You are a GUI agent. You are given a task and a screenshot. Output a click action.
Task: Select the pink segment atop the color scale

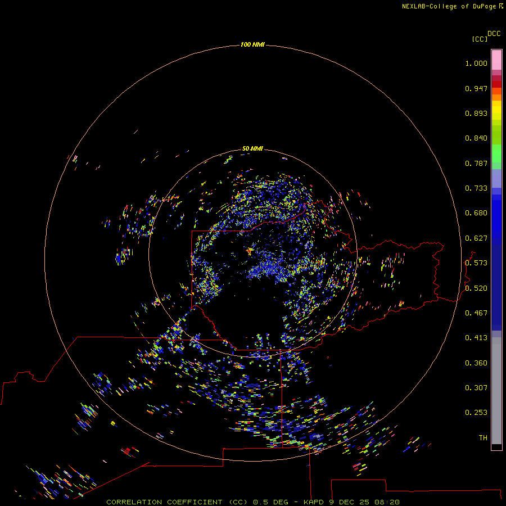pyautogui.click(x=496, y=59)
